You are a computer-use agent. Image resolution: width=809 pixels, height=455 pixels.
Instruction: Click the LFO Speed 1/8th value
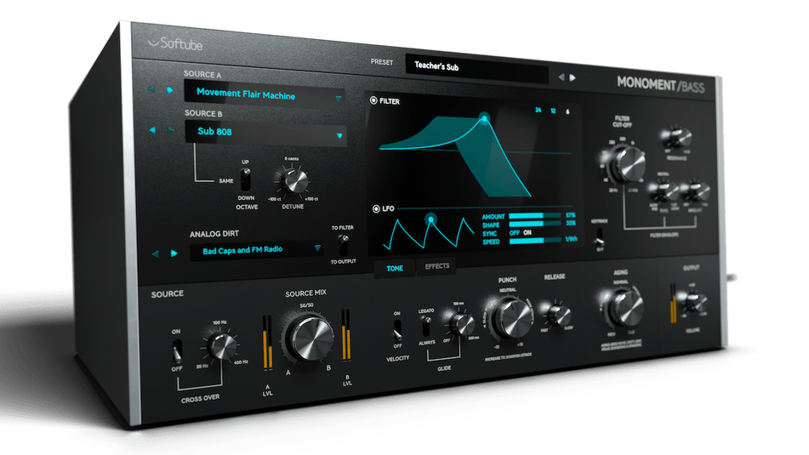point(571,239)
